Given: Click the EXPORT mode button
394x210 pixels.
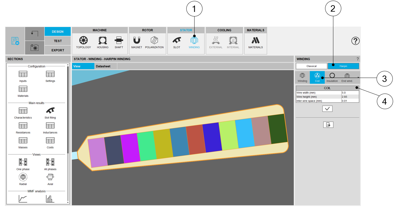Looking at the screenshot, I should click(x=58, y=50).
